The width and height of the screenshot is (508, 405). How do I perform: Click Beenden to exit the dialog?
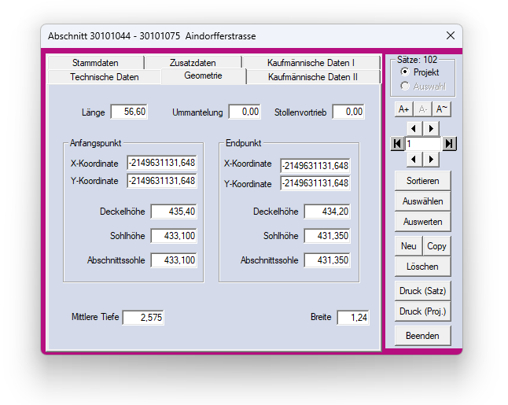(x=422, y=336)
